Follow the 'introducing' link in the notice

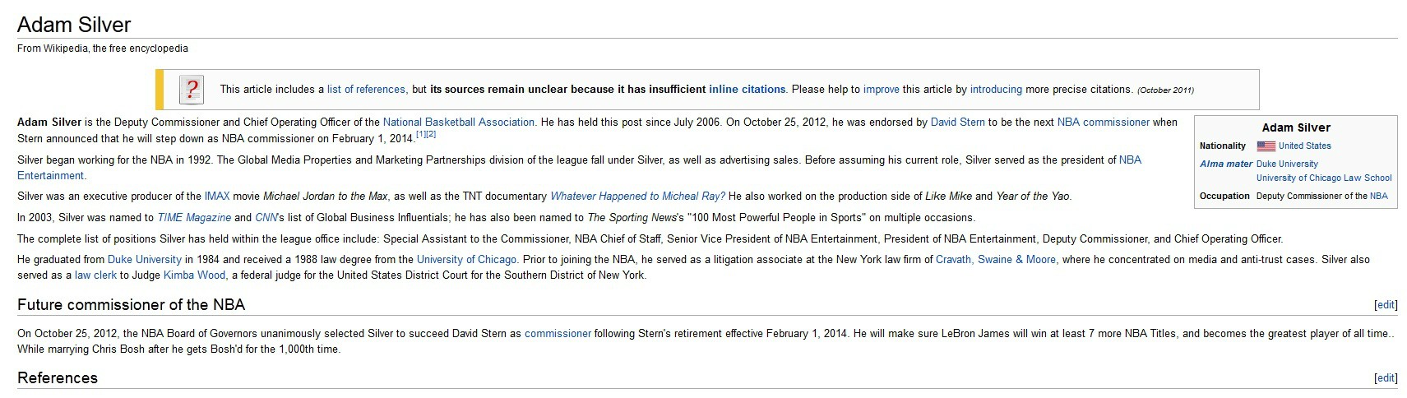tap(996, 90)
